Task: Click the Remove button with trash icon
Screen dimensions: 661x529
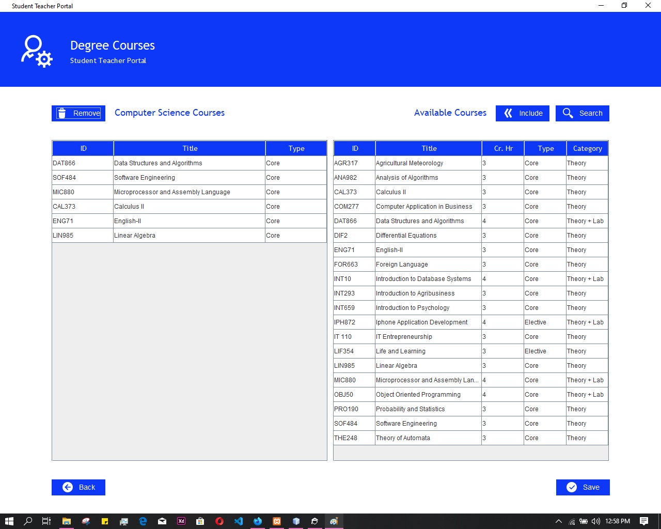Action: [78, 113]
